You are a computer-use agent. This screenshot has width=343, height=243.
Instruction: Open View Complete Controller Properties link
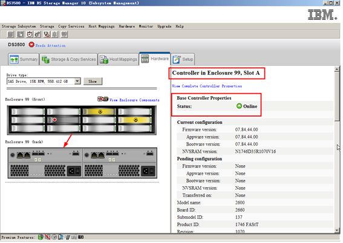[207, 86]
